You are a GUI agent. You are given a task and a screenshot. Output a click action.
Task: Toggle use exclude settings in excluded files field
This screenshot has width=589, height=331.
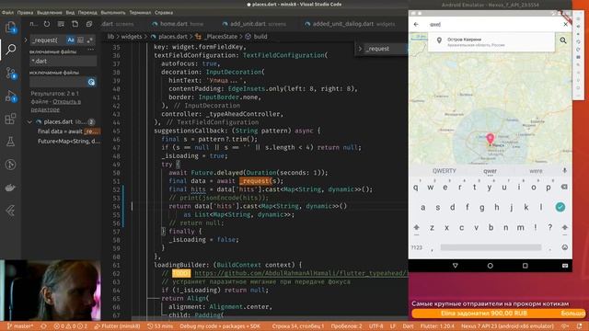91,82
